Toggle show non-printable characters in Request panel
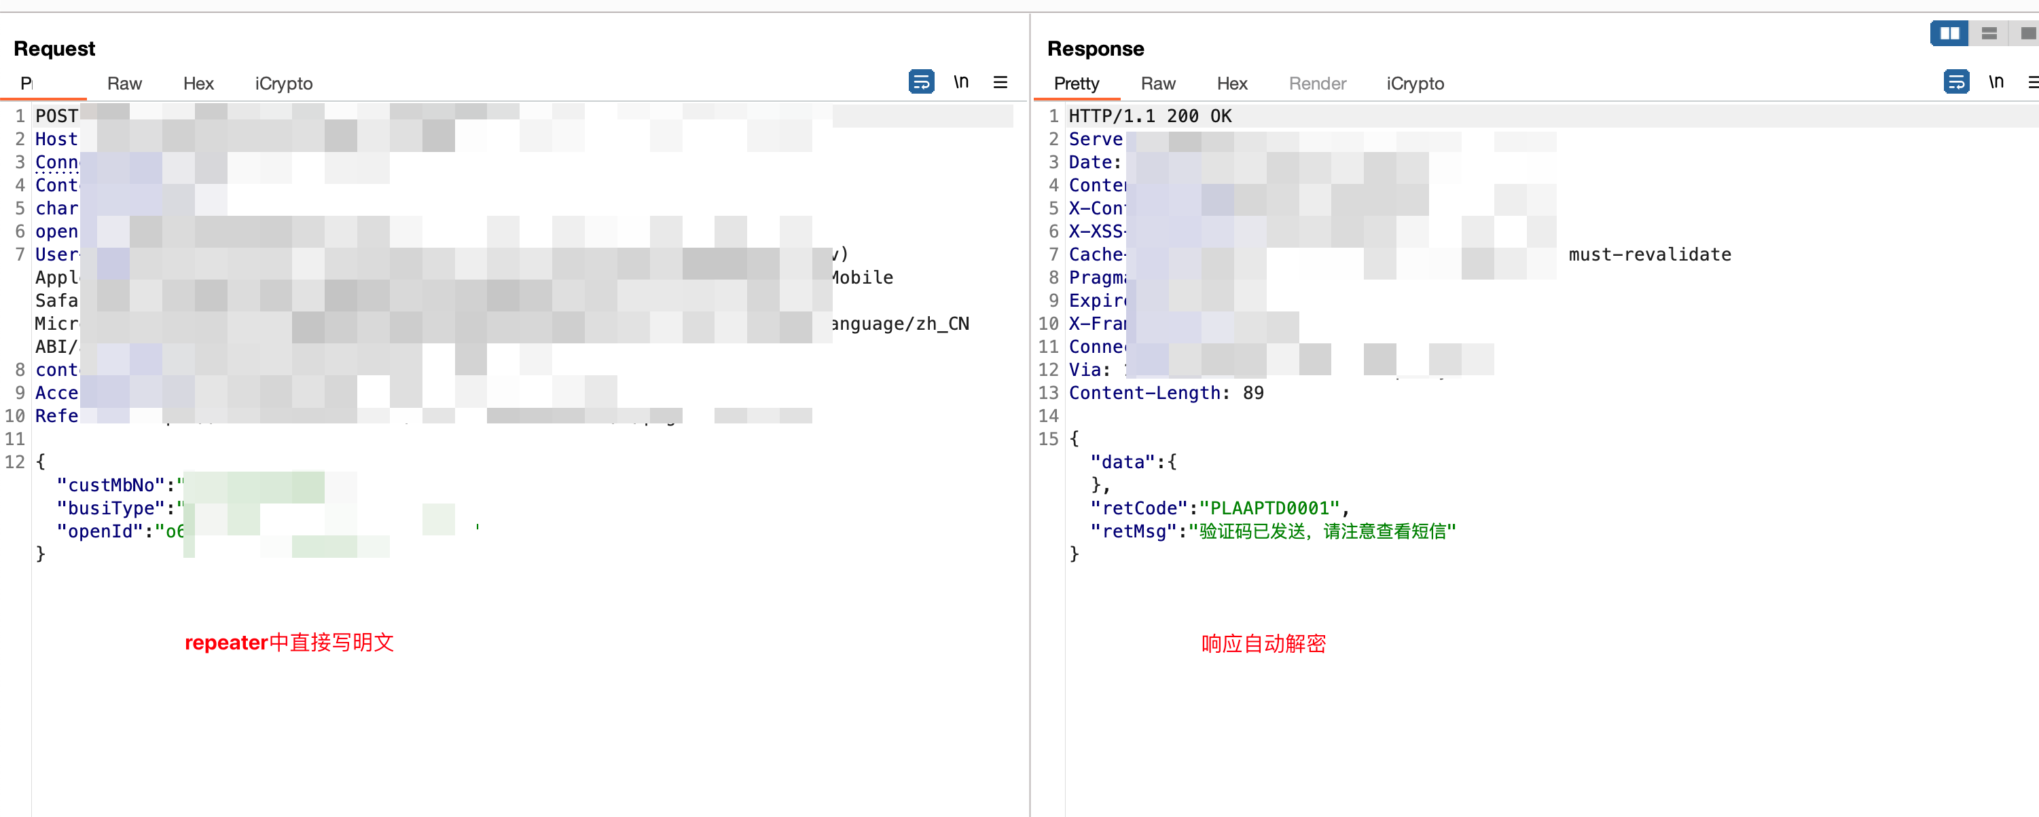The height and width of the screenshot is (817, 2039). click(x=961, y=82)
